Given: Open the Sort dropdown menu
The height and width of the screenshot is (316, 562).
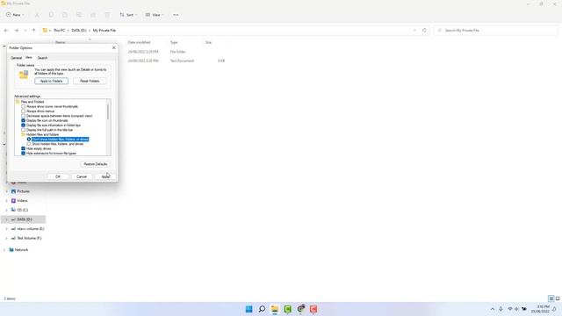Looking at the screenshot, I should tap(128, 15).
